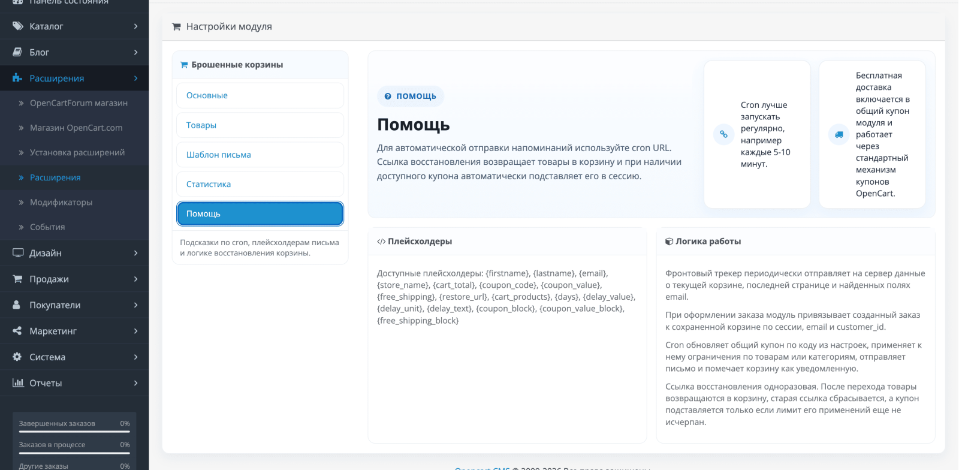Click the puzzle icon next to Расширения
Viewport: 959px width, 470px height.
[17, 78]
